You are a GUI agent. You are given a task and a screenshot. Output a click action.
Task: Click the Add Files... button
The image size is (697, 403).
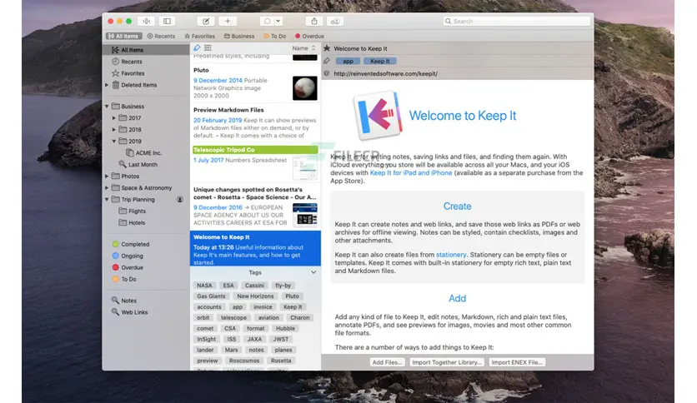388,362
